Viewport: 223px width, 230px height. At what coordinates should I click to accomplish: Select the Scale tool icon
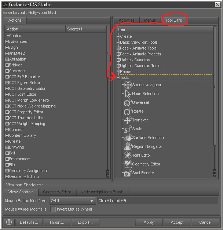[128, 129]
